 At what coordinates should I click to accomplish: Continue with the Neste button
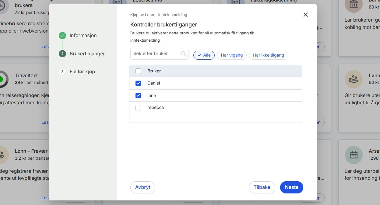click(x=292, y=187)
